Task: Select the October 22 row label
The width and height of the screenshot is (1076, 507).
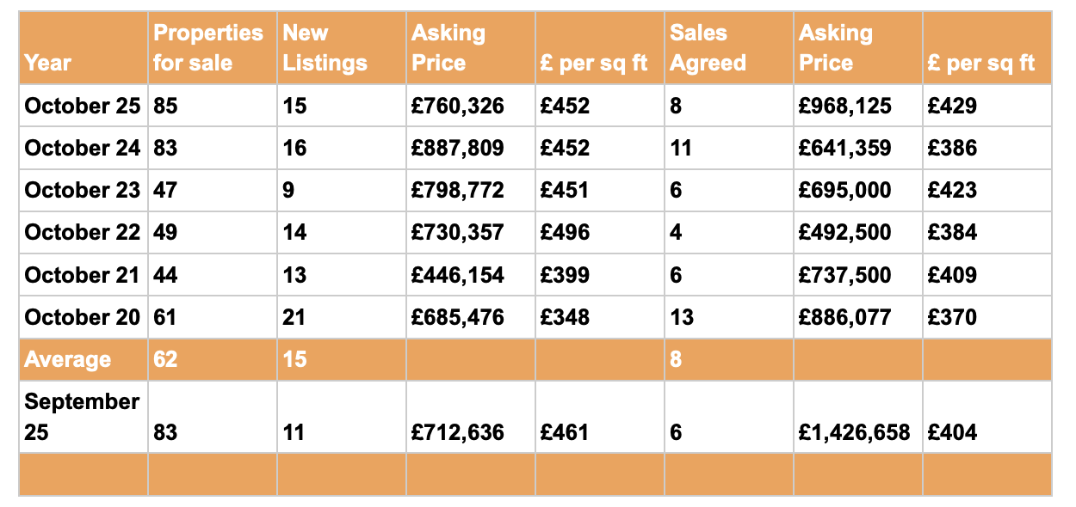Action: [83, 232]
